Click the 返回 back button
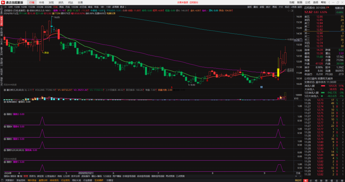Image resolution: width=345 pixels, height=182 pixels. pos(300,7)
